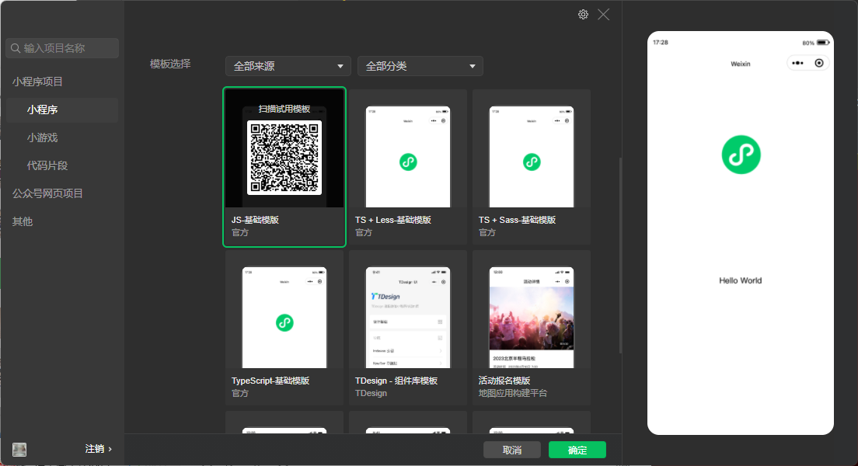Viewport: 858px width, 466px height.
Task: Click TDesign author text under template
Action: pyautogui.click(x=371, y=393)
